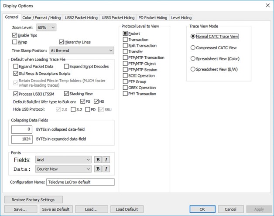This screenshot has height=216, width=274.
Task: Open the Fields font dropdown
Action: (x=63, y=160)
